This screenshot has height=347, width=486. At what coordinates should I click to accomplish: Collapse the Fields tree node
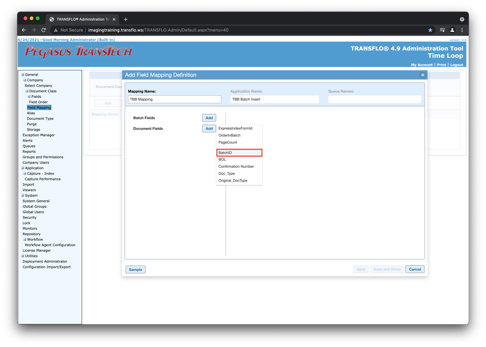point(29,96)
